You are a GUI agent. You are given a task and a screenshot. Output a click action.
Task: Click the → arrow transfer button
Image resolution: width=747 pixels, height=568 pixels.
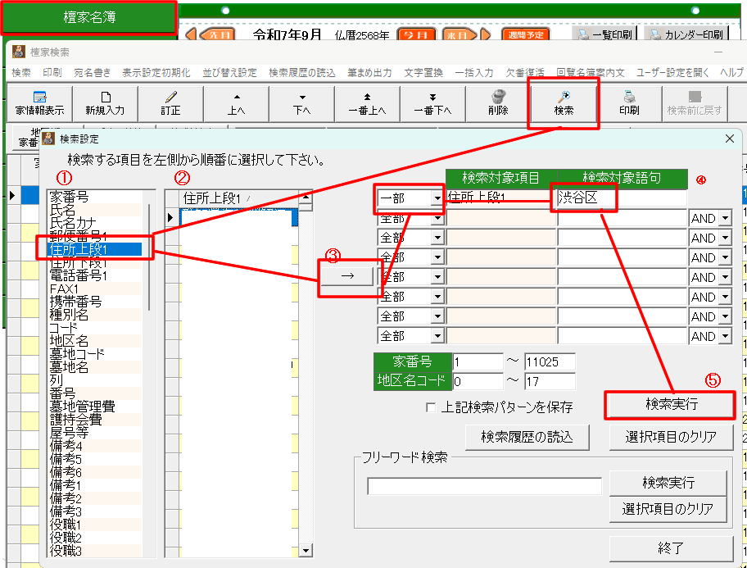(x=348, y=275)
